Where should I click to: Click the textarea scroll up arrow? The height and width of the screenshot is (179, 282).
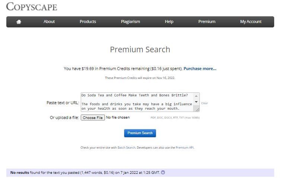click(x=196, y=96)
